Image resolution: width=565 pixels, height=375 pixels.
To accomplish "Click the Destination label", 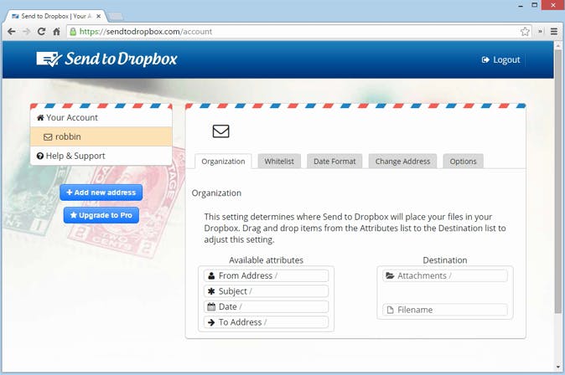I will click(445, 260).
